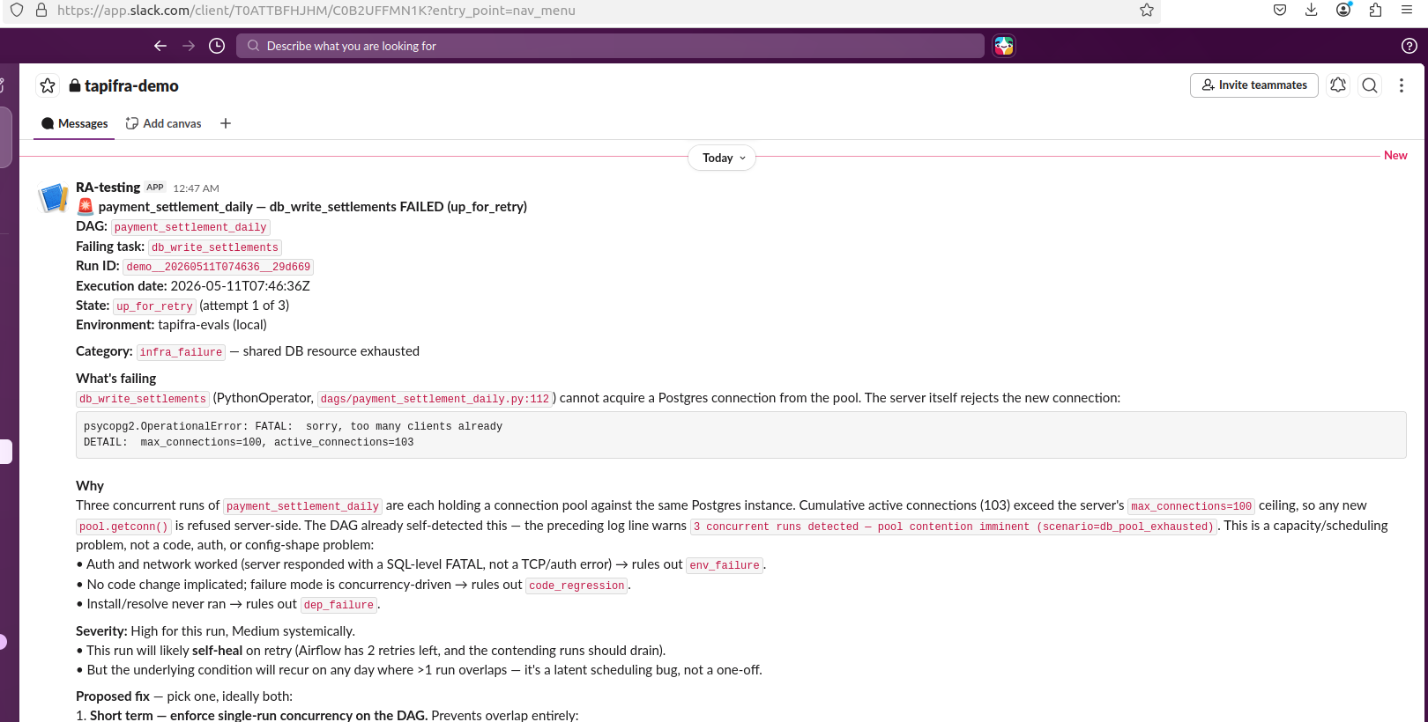Open browser account profile icon

point(1343,11)
